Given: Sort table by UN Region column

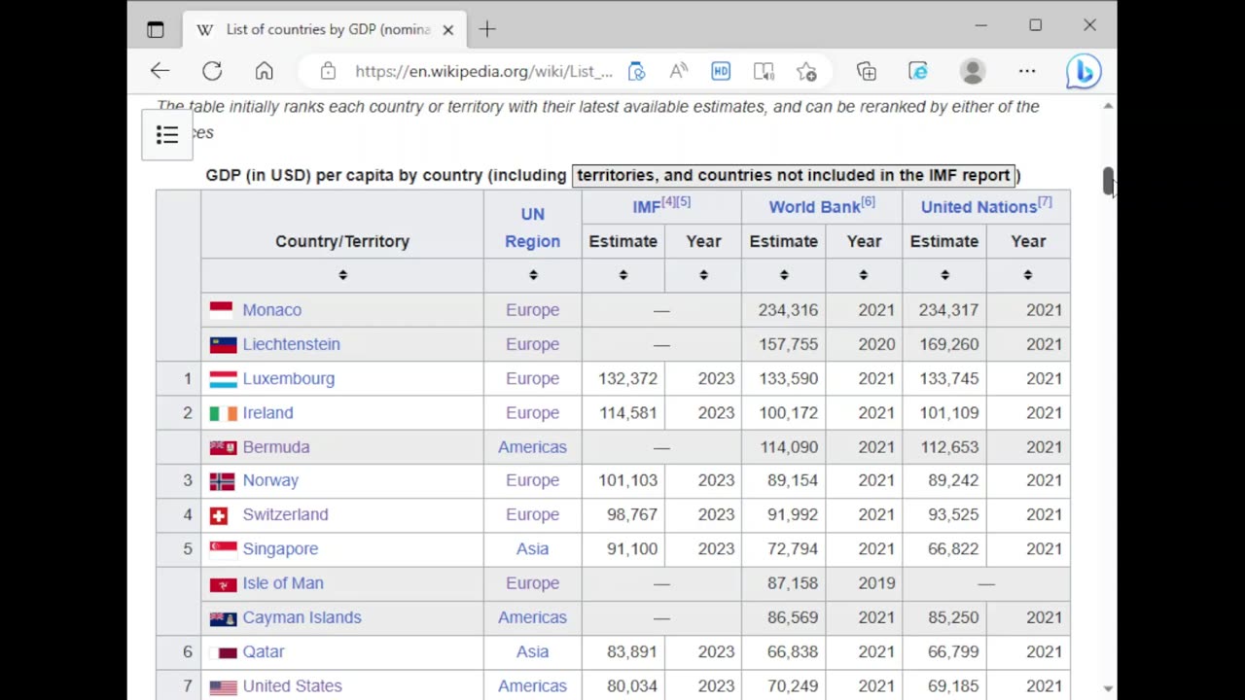Looking at the screenshot, I should (x=533, y=275).
